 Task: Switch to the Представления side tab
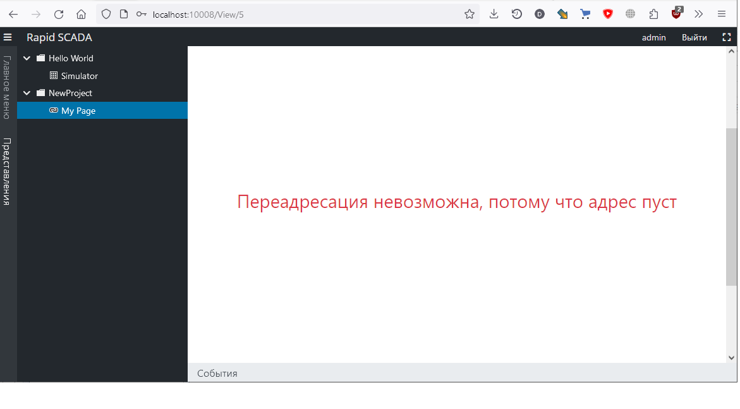6,171
